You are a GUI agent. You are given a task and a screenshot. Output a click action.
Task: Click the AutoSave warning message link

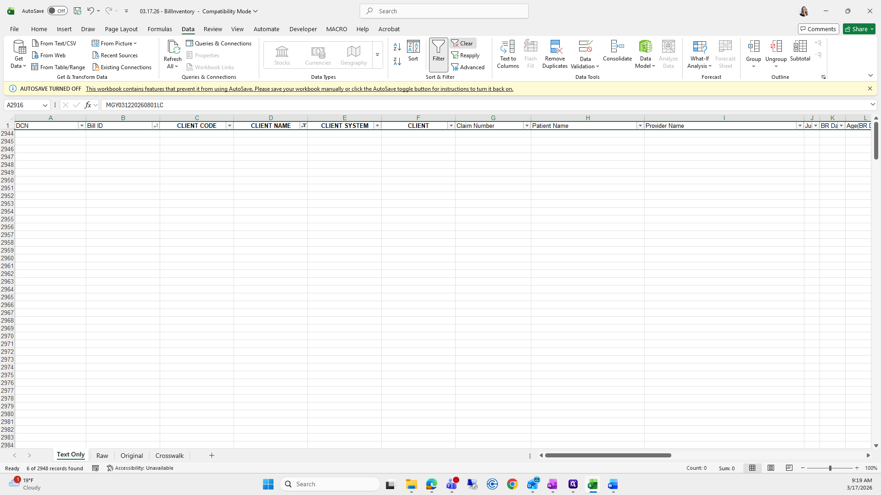(299, 89)
